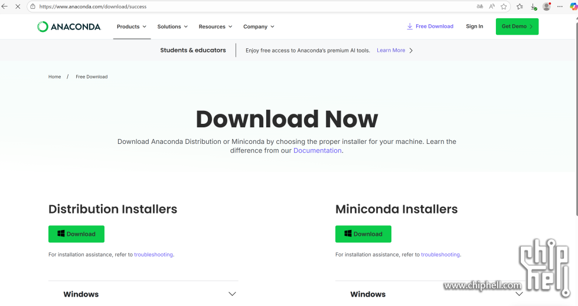Viewport: 578px width, 306px height.
Task: Open troubleshooting link under Distribution Installers
Action: click(154, 255)
